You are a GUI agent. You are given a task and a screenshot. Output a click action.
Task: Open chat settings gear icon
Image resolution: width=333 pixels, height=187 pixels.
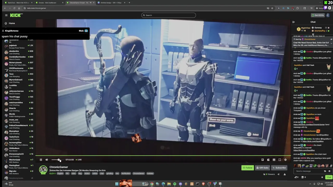pyautogui.click(x=322, y=177)
